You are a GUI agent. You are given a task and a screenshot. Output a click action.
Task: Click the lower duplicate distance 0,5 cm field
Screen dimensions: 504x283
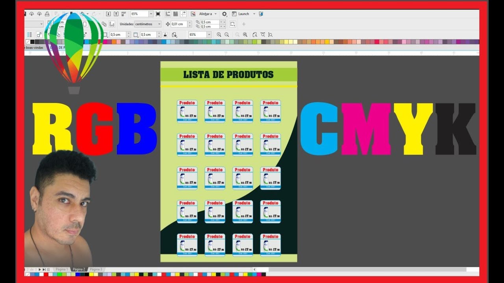210,27
